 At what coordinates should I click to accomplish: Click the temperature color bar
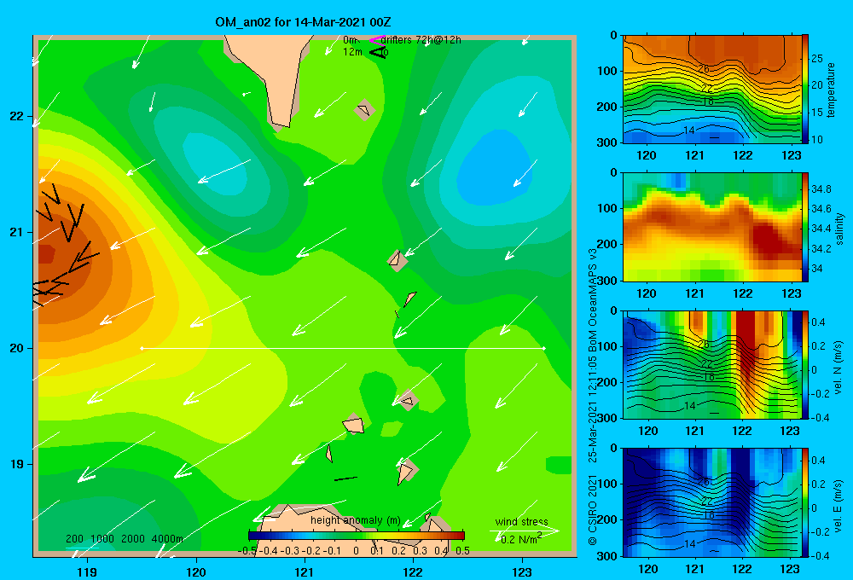805,90
